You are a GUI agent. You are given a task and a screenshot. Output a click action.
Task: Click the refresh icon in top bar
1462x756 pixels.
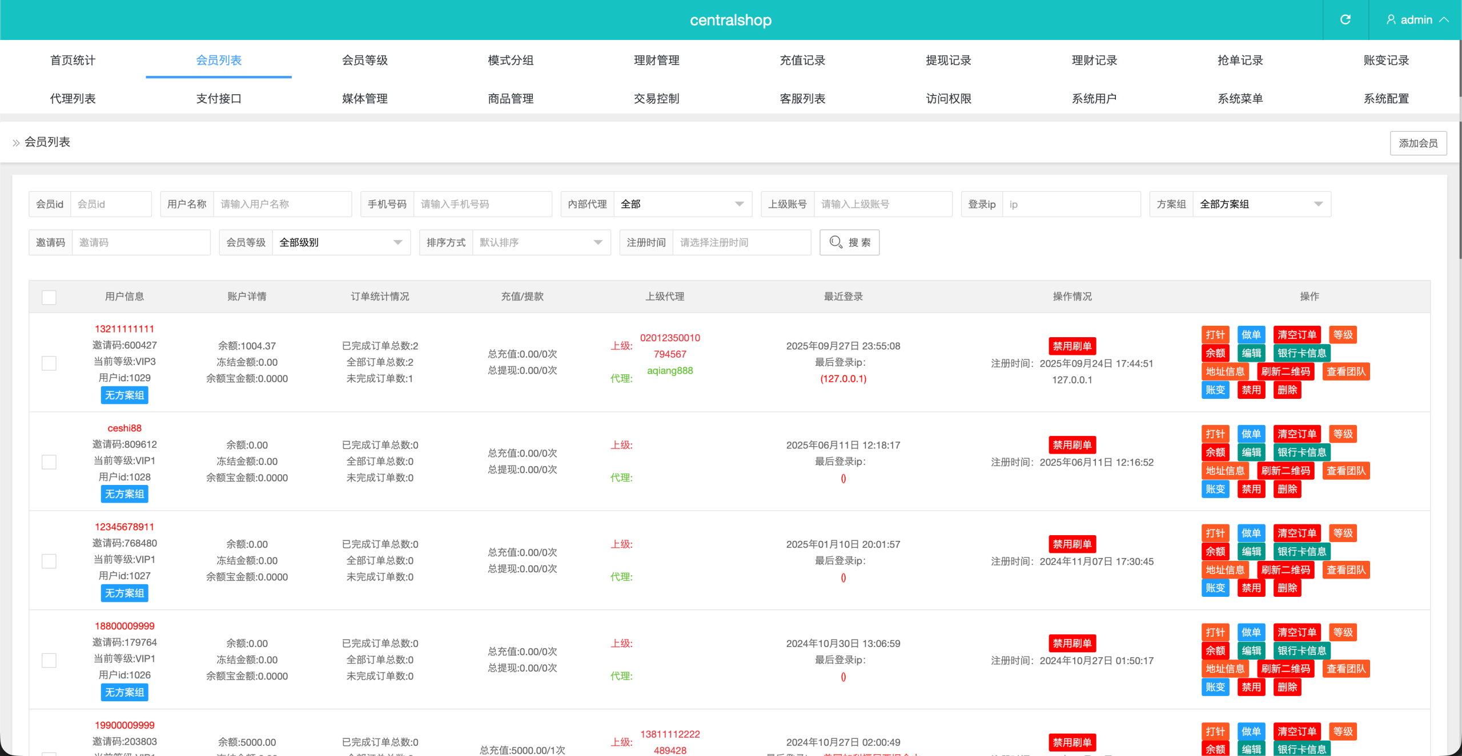click(1345, 20)
